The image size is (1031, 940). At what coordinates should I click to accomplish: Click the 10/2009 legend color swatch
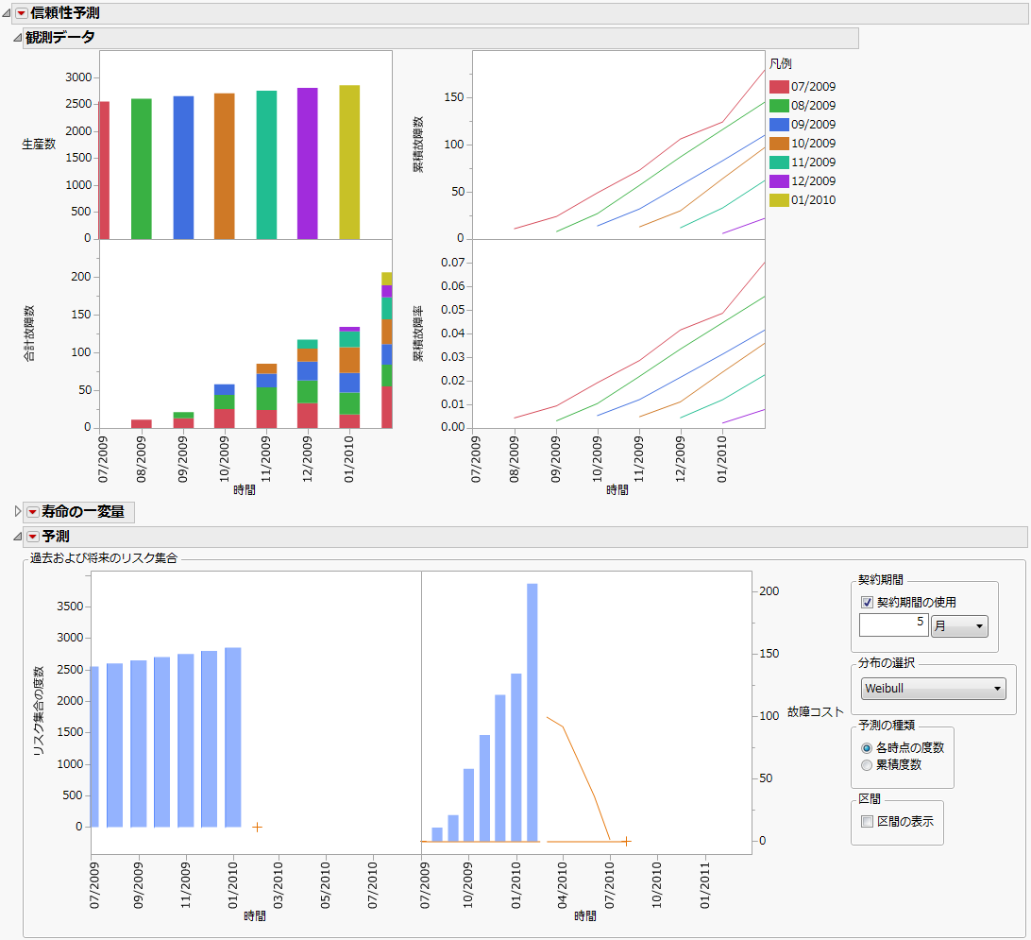click(779, 144)
